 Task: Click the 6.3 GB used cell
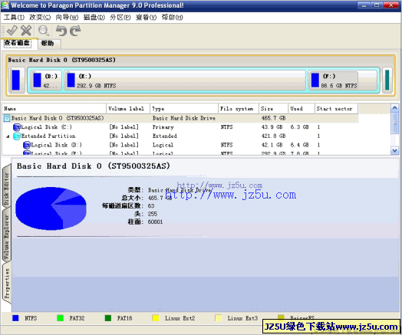click(299, 127)
